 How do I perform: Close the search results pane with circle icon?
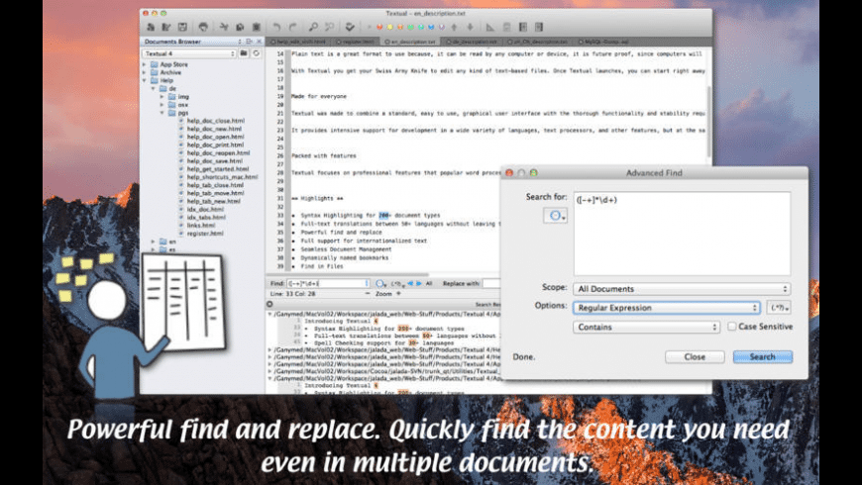pyautogui.click(x=269, y=304)
